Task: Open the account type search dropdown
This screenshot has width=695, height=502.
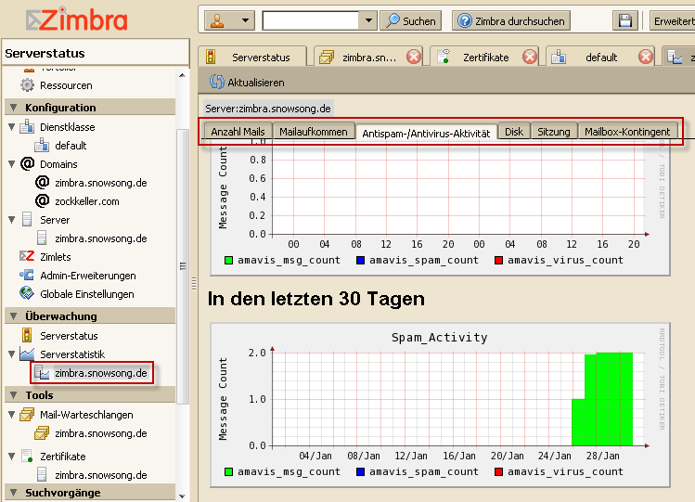Action: 245,20
